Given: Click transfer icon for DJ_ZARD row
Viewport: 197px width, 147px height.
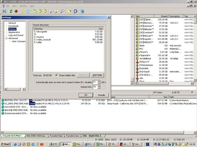Looking at the screenshot, I should pos(3,103).
